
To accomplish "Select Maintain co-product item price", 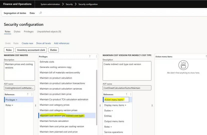I will tap(67, 94).
